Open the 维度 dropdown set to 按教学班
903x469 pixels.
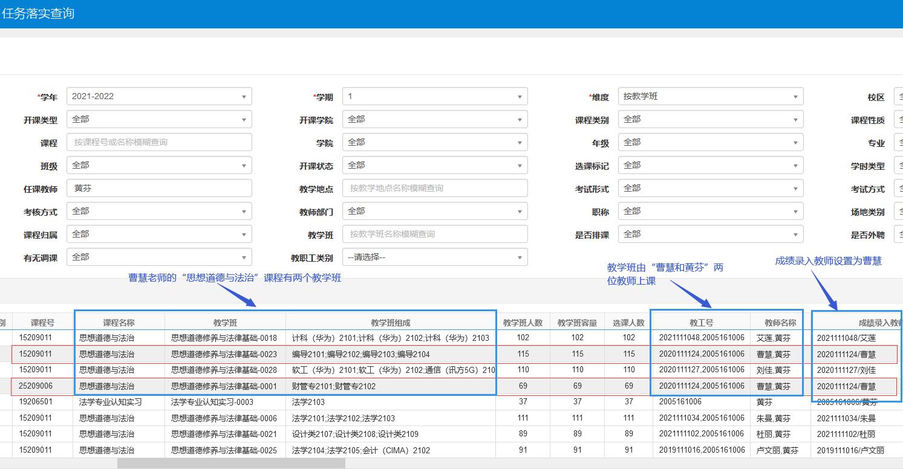(711, 97)
